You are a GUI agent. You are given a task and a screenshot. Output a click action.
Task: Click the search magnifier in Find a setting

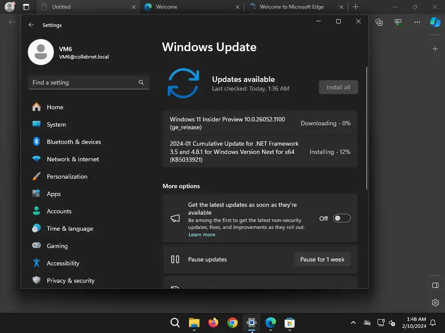(x=141, y=82)
